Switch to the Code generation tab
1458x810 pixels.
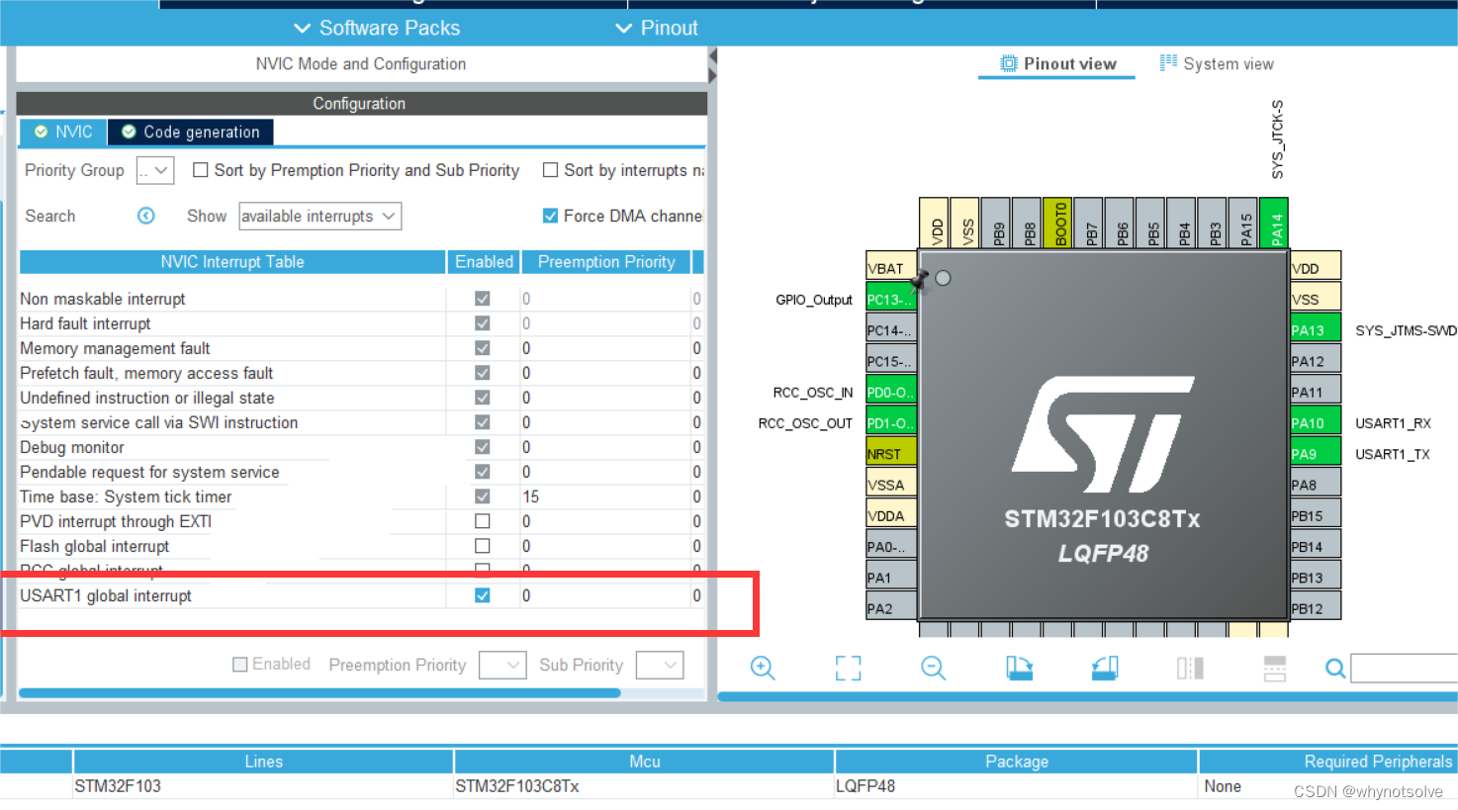(190, 132)
